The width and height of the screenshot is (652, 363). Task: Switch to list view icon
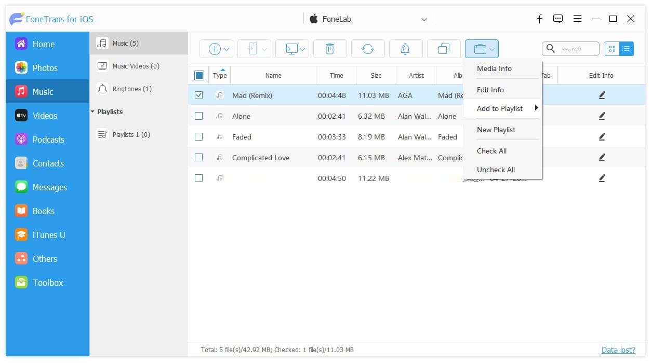[x=626, y=49]
